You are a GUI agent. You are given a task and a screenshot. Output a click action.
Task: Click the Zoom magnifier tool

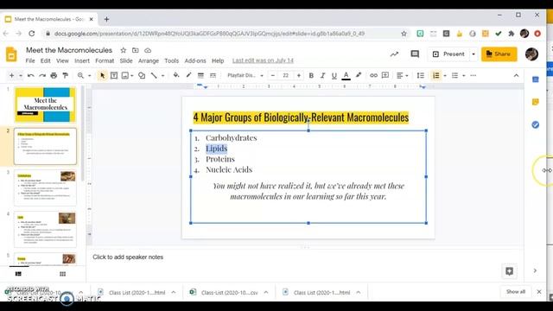(x=80, y=75)
